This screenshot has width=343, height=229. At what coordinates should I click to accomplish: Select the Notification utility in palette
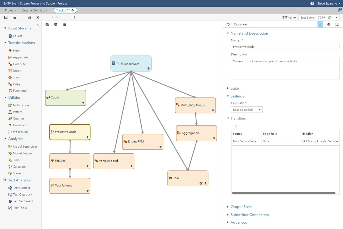pos(18,105)
